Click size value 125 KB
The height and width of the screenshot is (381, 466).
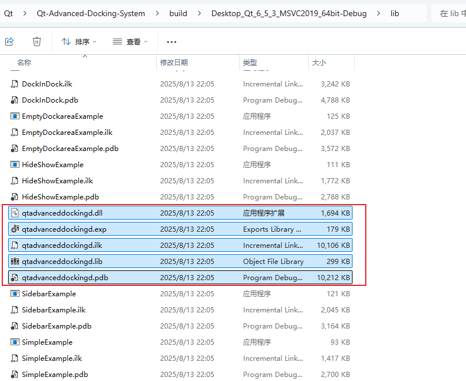[338, 116]
